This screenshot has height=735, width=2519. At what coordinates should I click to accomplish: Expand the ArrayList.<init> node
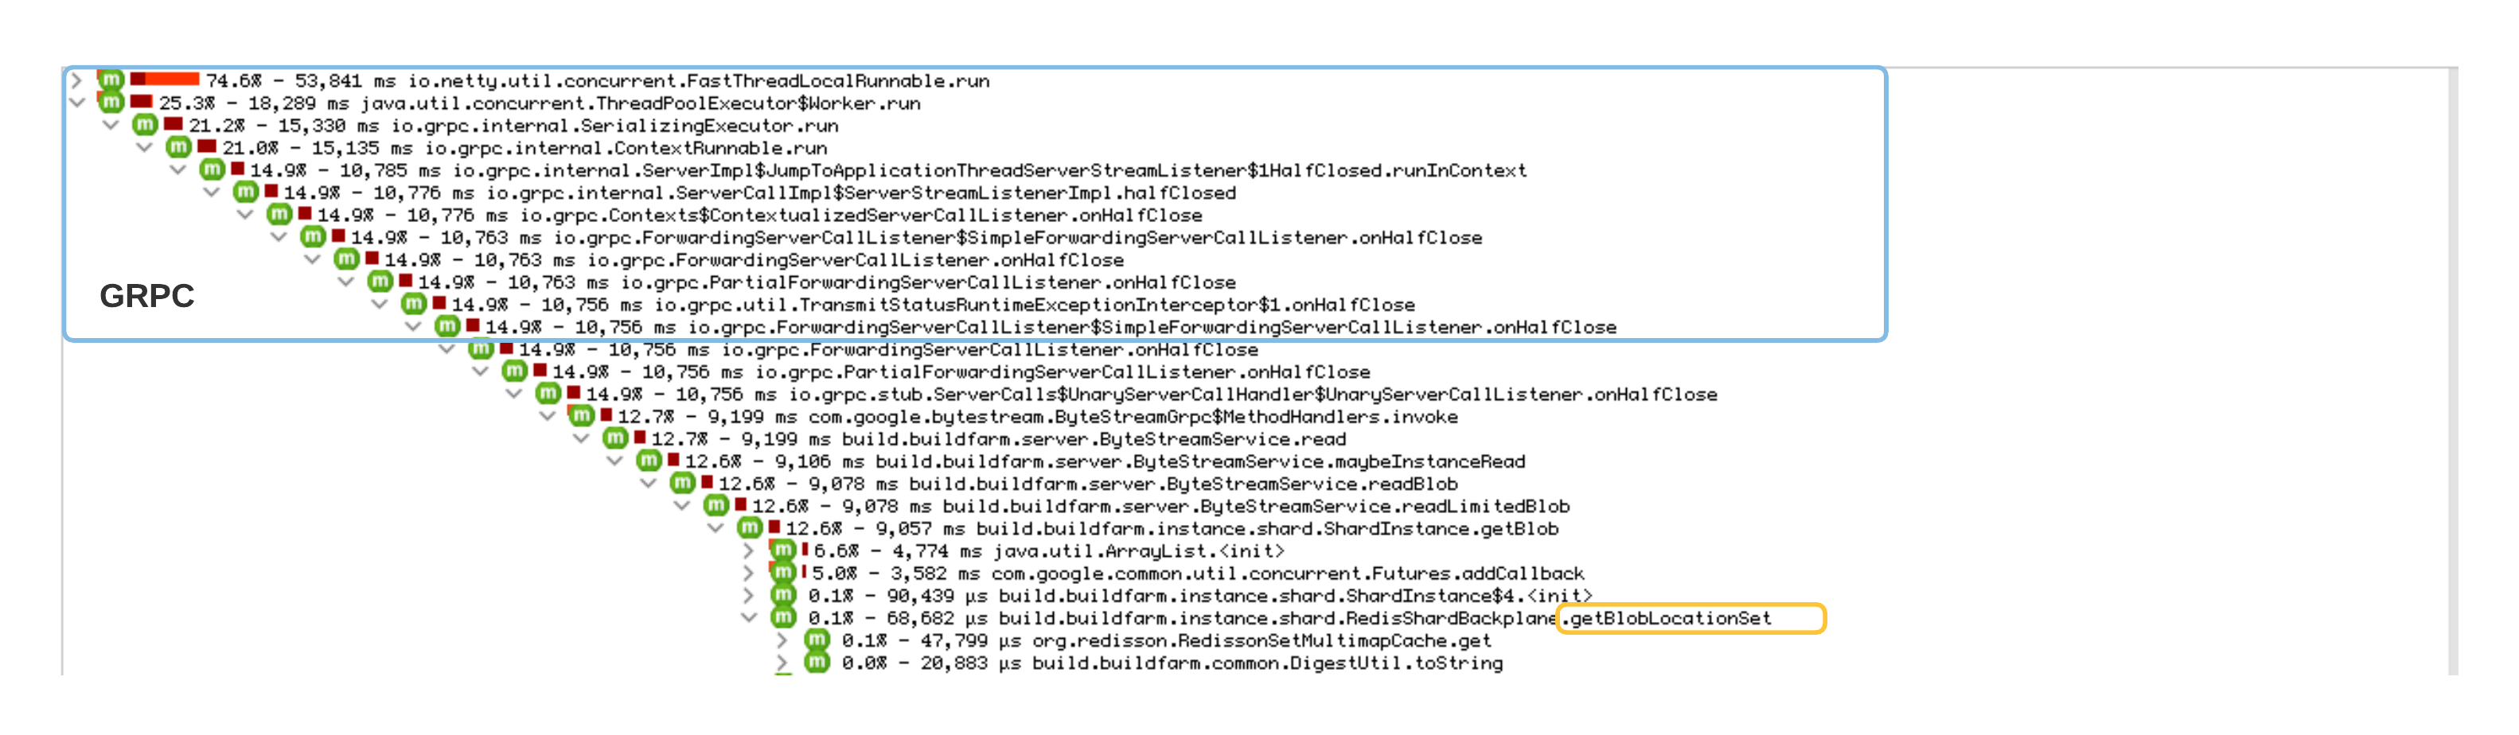coord(748,551)
